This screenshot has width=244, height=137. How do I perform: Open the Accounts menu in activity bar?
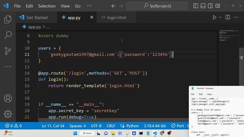8,98
